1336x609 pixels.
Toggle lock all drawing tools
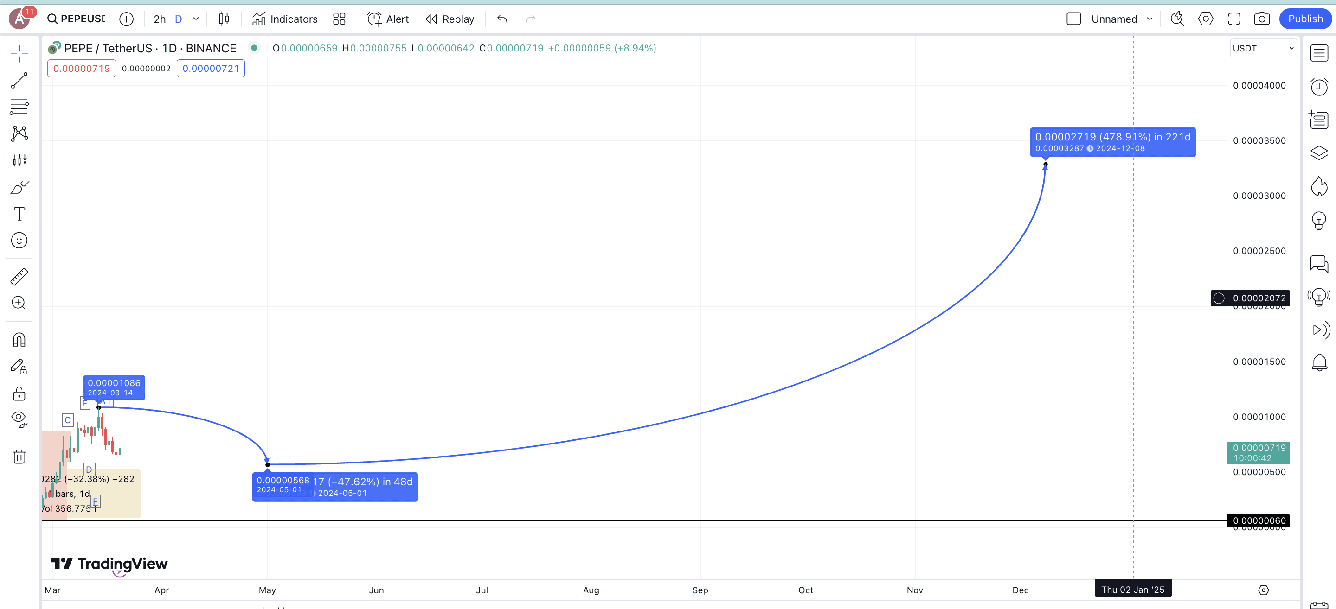(x=19, y=394)
